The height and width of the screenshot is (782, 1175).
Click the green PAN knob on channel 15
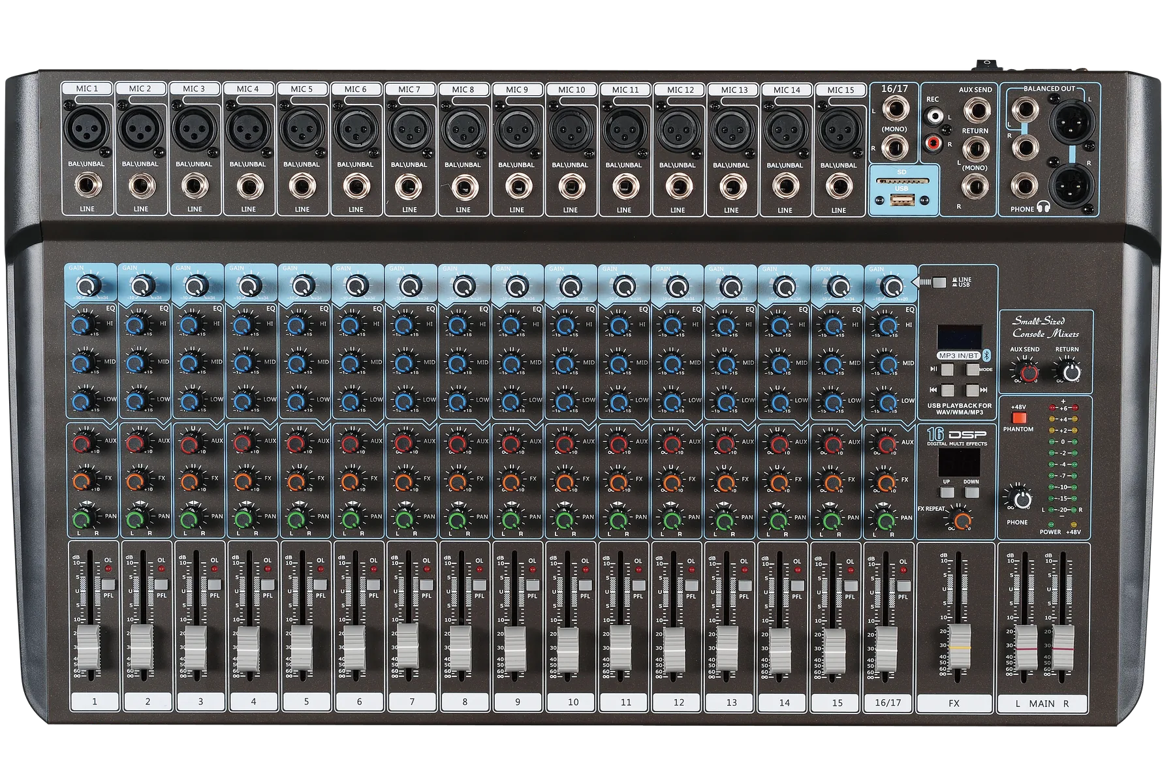pos(832,520)
